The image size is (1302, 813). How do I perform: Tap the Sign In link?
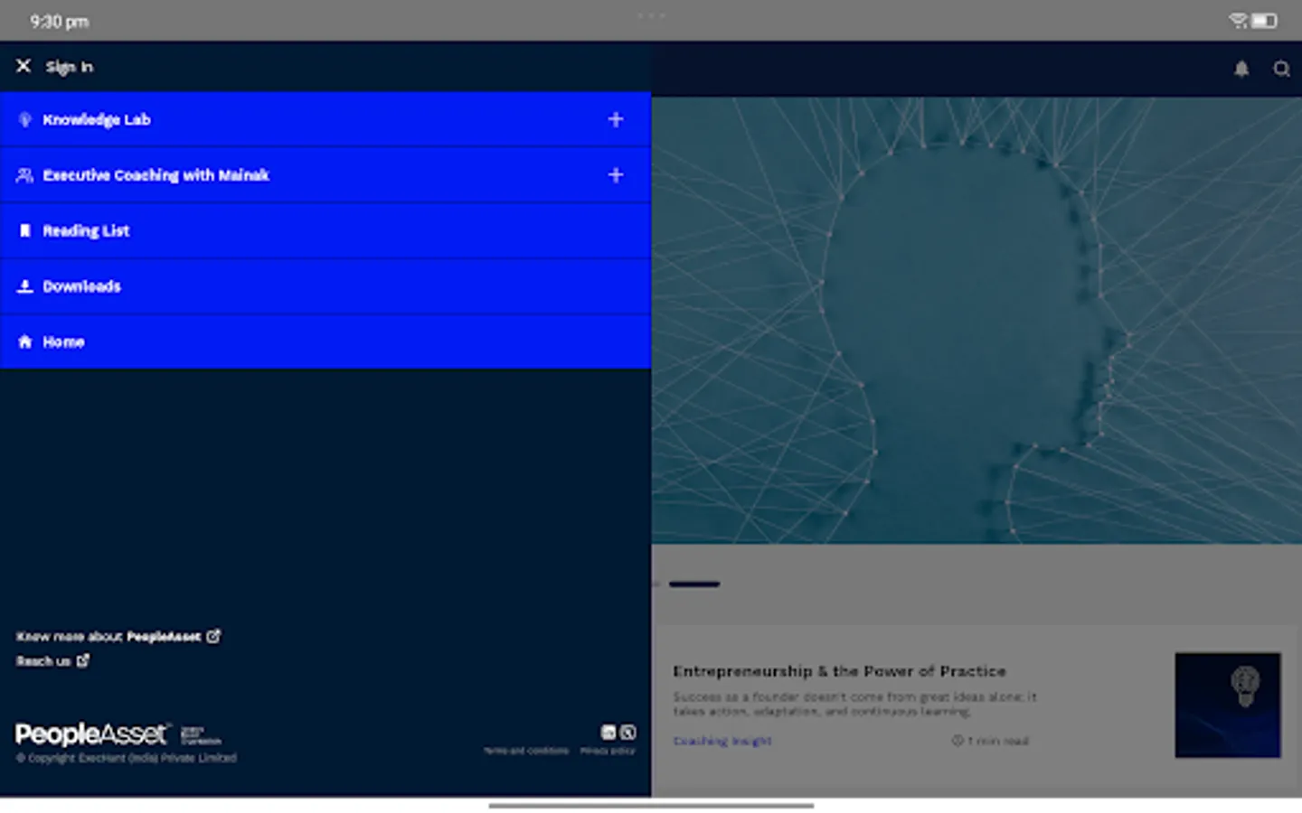point(70,67)
